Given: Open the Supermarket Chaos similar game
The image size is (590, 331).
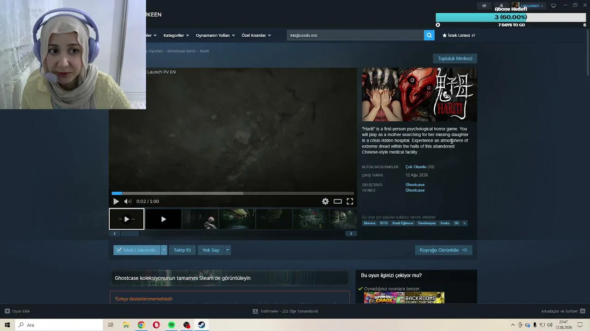Looking at the screenshot, I should tap(384, 298).
